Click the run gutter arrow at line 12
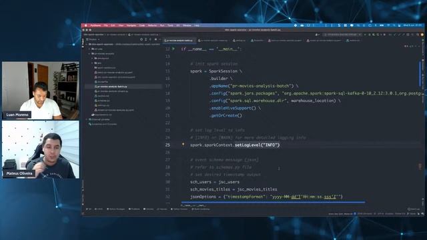This screenshot has width=427, height=240. (173, 49)
